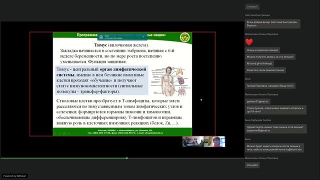Click the round logo on the slide header
Screen dimensions: 320x180
[184, 37]
